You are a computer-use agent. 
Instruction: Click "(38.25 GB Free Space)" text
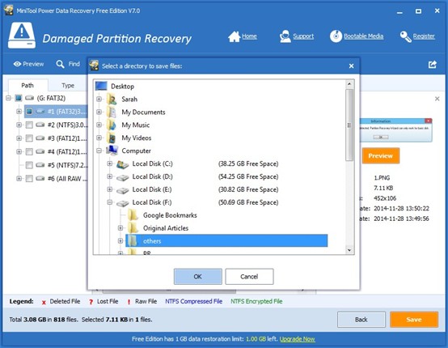click(x=248, y=163)
